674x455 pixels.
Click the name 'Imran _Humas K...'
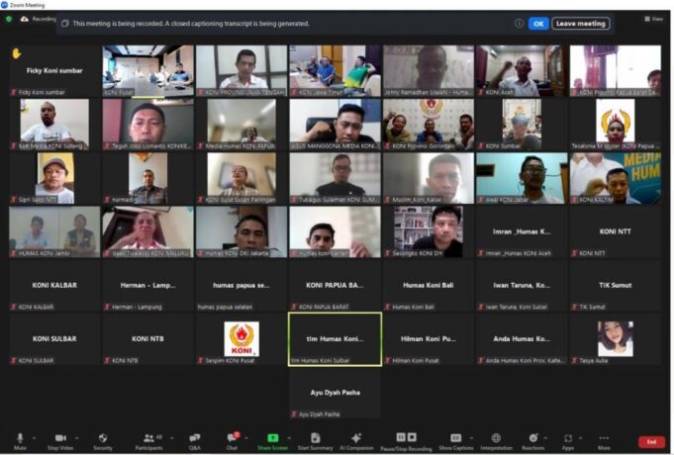pyautogui.click(x=522, y=231)
